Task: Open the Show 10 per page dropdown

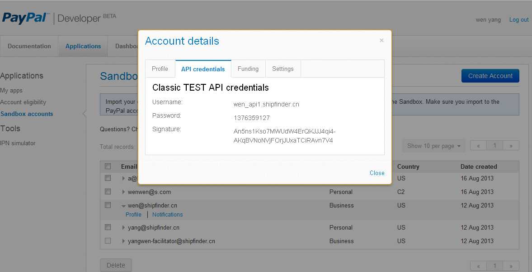Action: [x=433, y=146]
